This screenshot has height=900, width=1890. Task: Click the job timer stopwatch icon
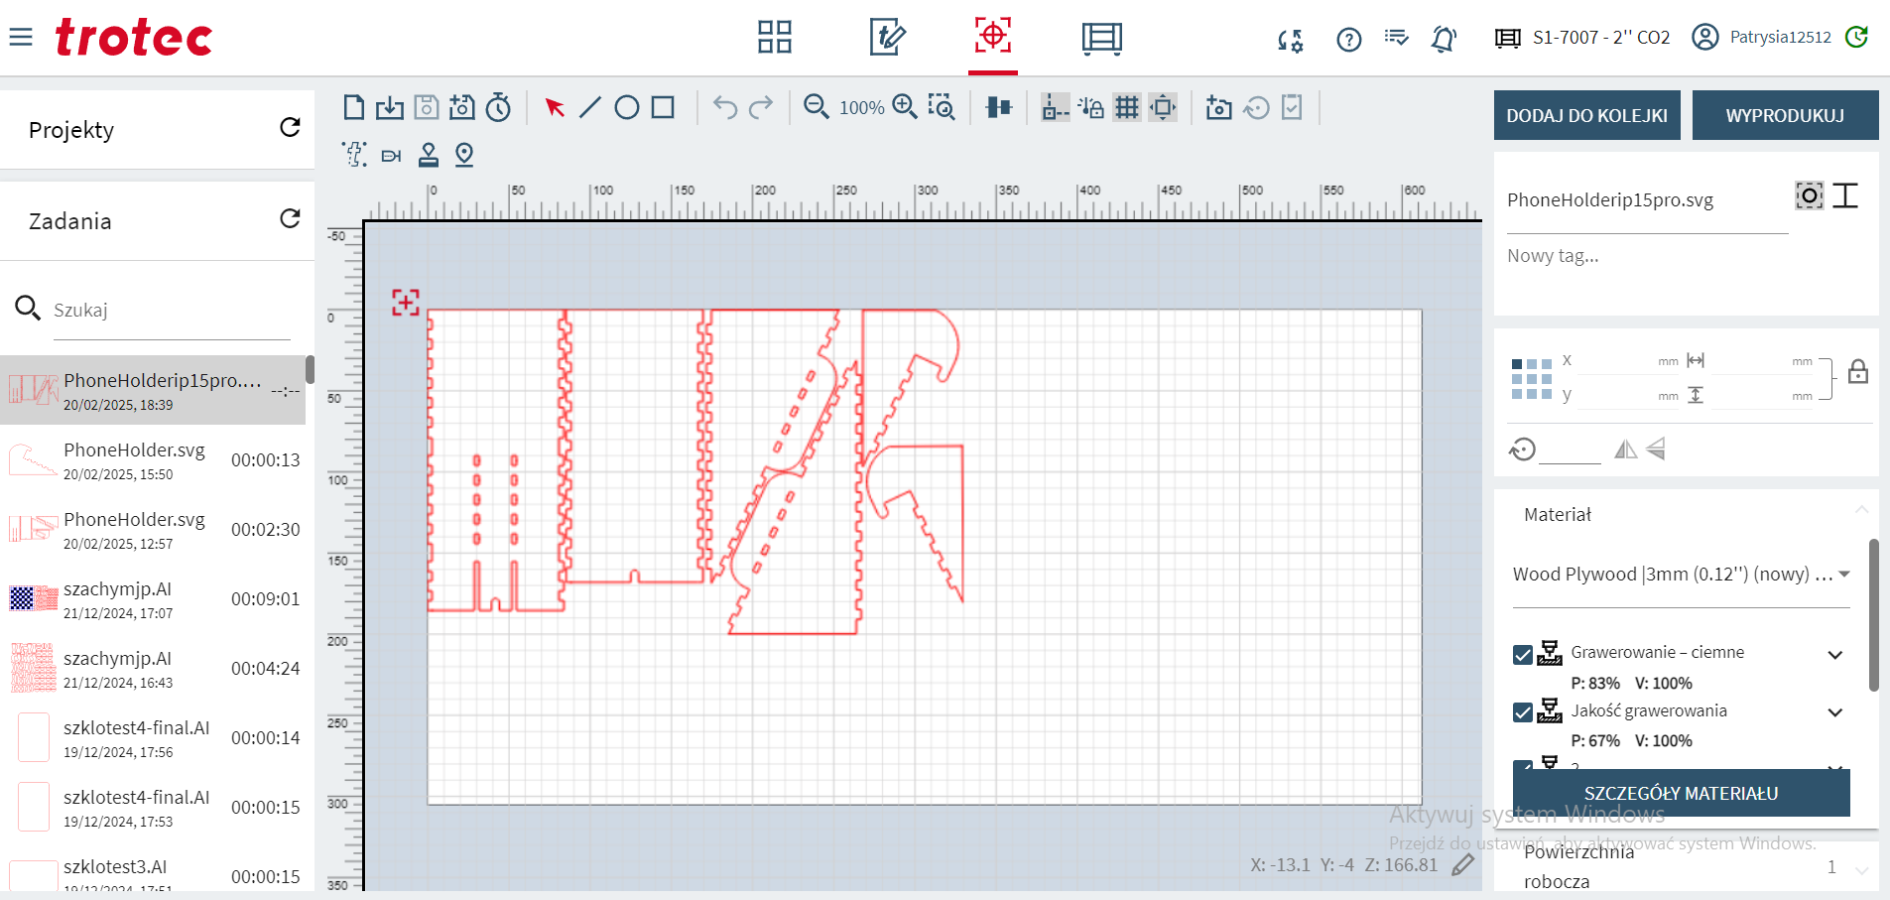[498, 107]
